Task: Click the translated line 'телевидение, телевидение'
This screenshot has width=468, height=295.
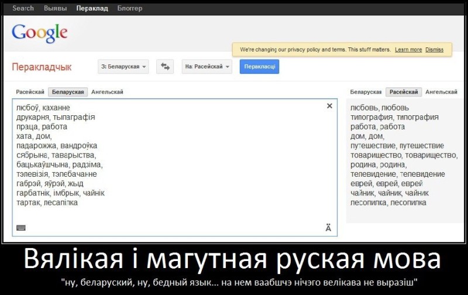Action: pyautogui.click(x=398, y=174)
